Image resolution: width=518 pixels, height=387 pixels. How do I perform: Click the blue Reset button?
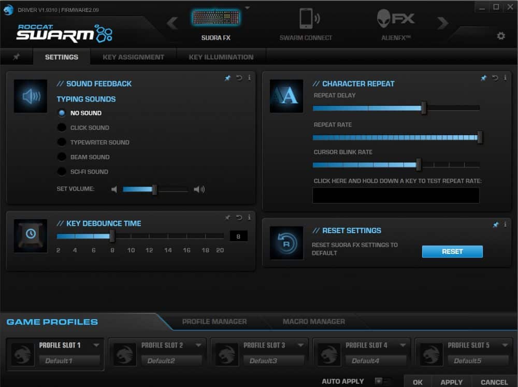[452, 251]
